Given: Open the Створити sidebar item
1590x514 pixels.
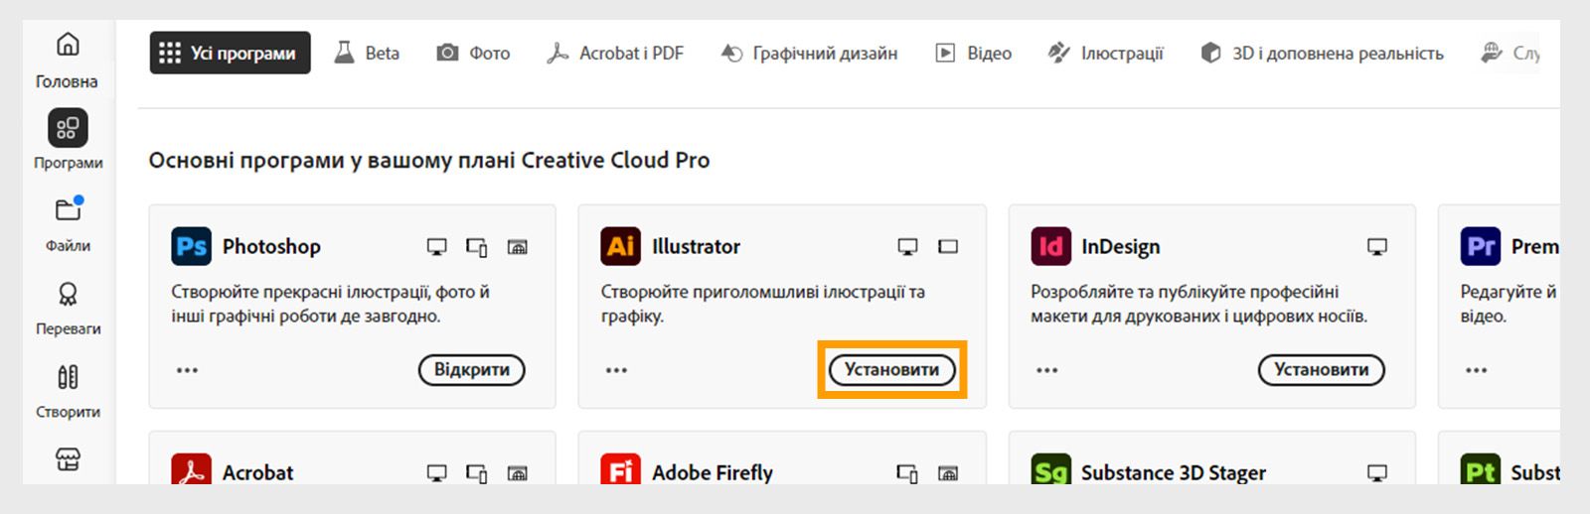Looking at the screenshot, I should click(68, 391).
